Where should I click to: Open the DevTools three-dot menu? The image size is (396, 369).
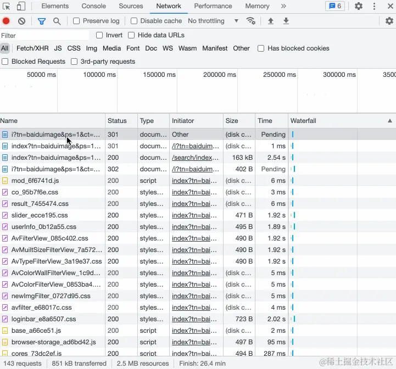(x=374, y=6)
